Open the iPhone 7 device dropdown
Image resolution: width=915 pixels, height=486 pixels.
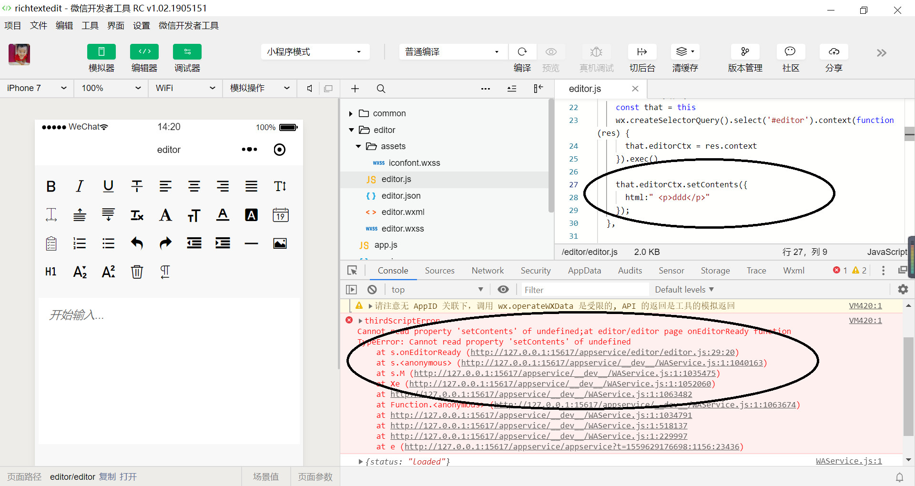37,88
